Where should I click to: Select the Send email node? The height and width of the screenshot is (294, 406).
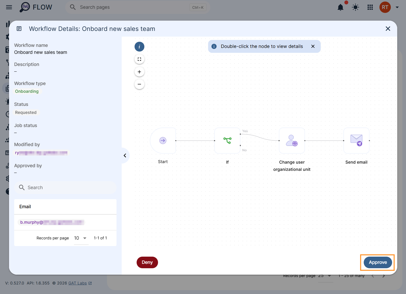(x=356, y=141)
